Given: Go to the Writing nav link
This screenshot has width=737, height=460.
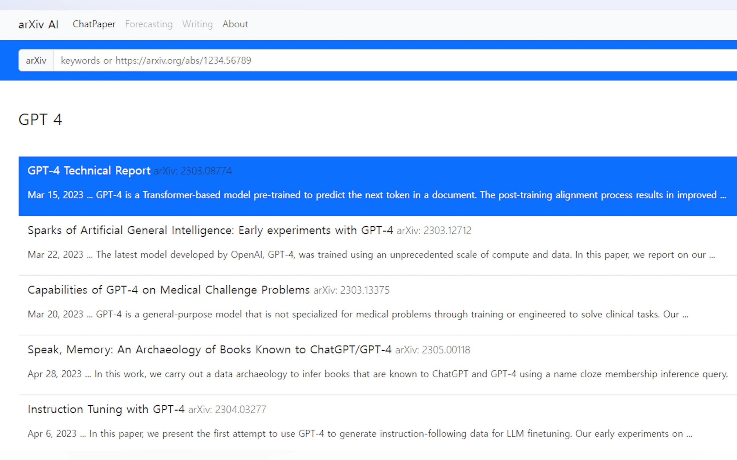Looking at the screenshot, I should [197, 24].
